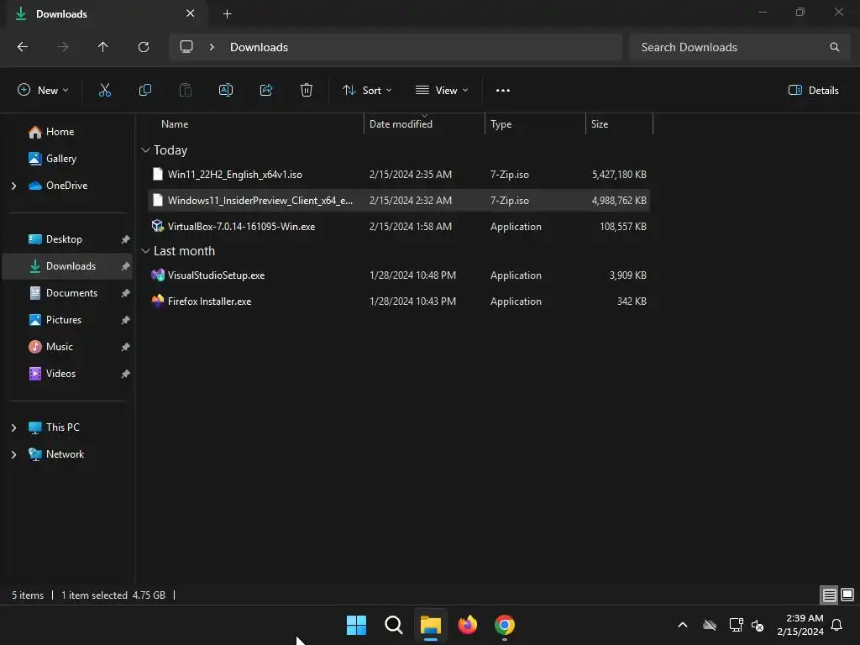Viewport: 860px width, 645px height.
Task: Expand OneDrive in navigation pane
Action: pyautogui.click(x=13, y=186)
